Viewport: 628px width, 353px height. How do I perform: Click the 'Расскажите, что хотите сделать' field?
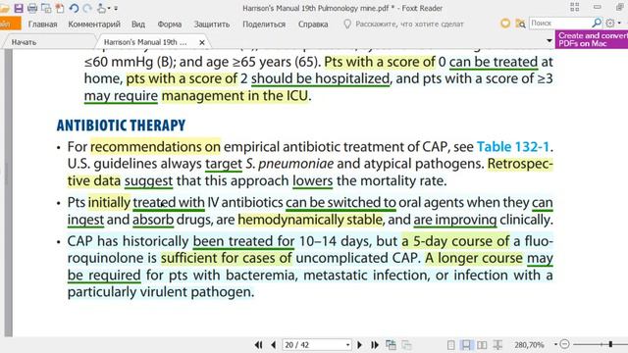coord(409,24)
